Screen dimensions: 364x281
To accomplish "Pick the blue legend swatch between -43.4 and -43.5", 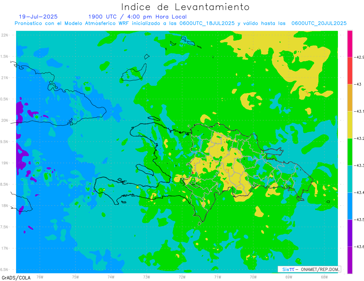I will (350, 206).
